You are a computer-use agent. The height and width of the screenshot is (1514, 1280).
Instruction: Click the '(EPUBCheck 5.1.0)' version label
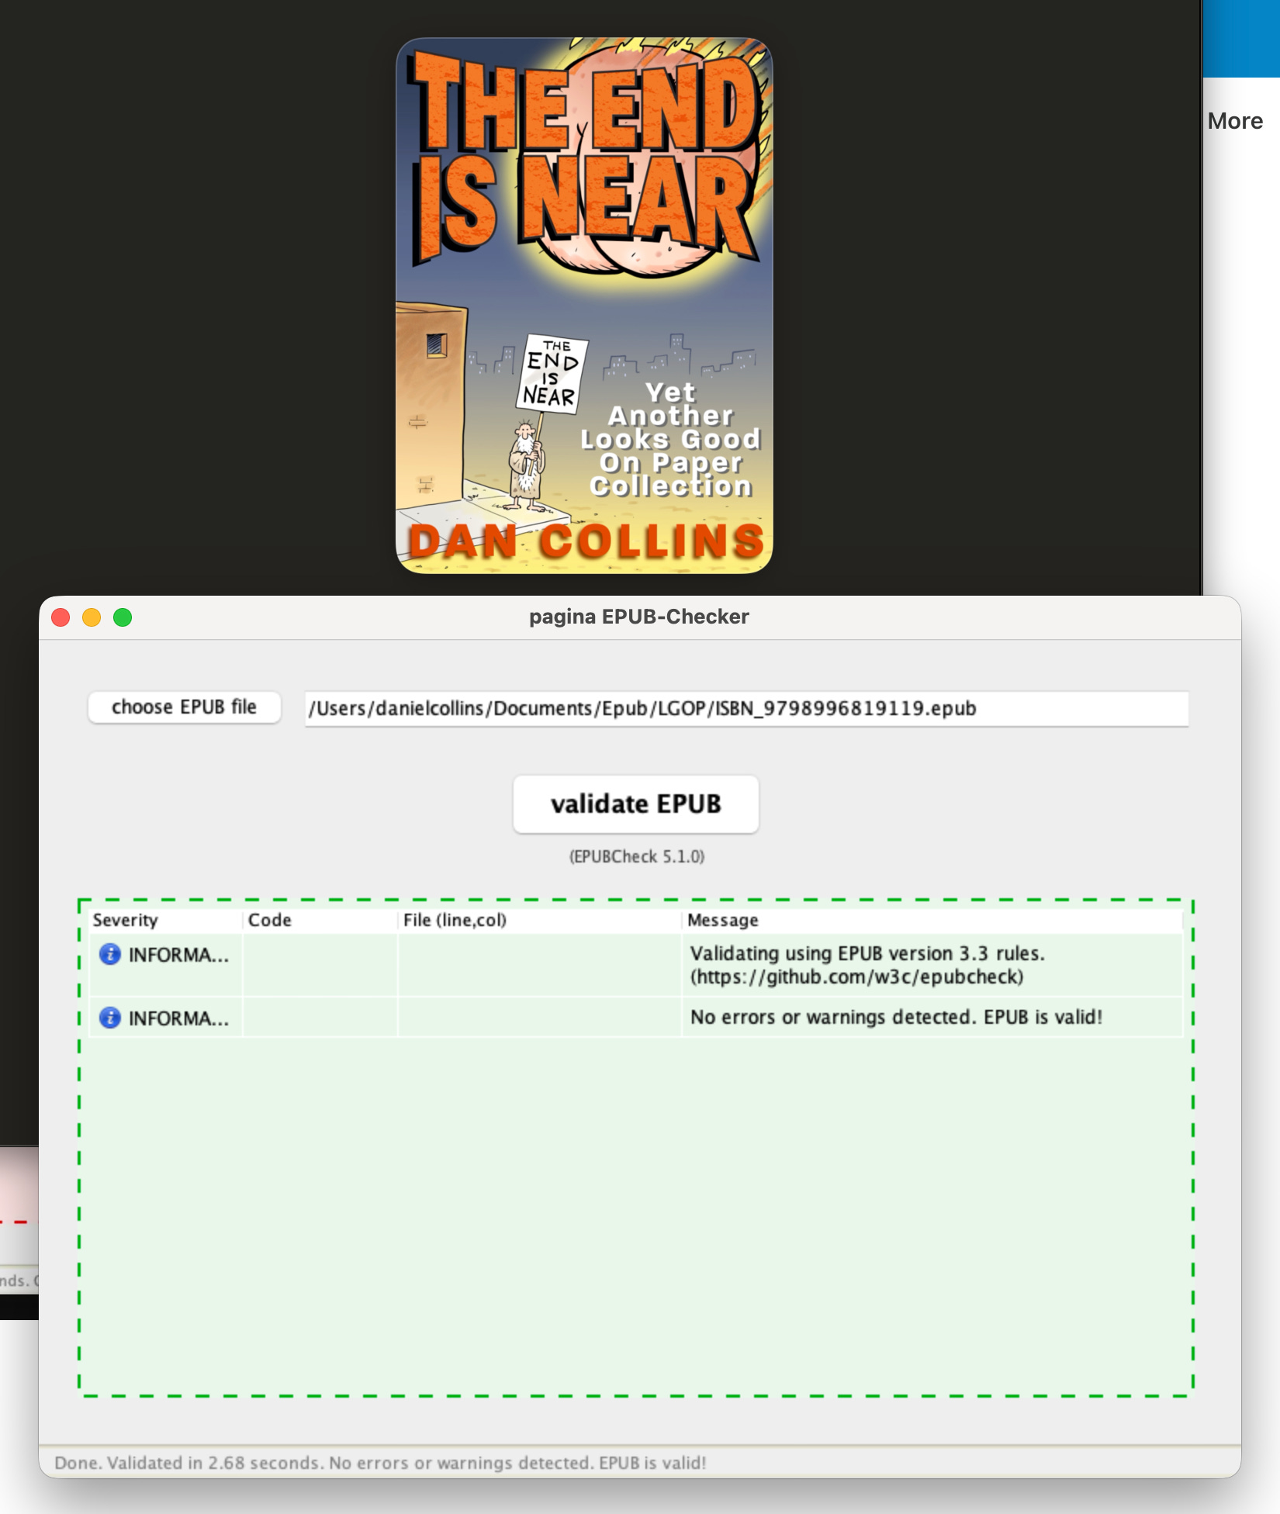coord(637,856)
